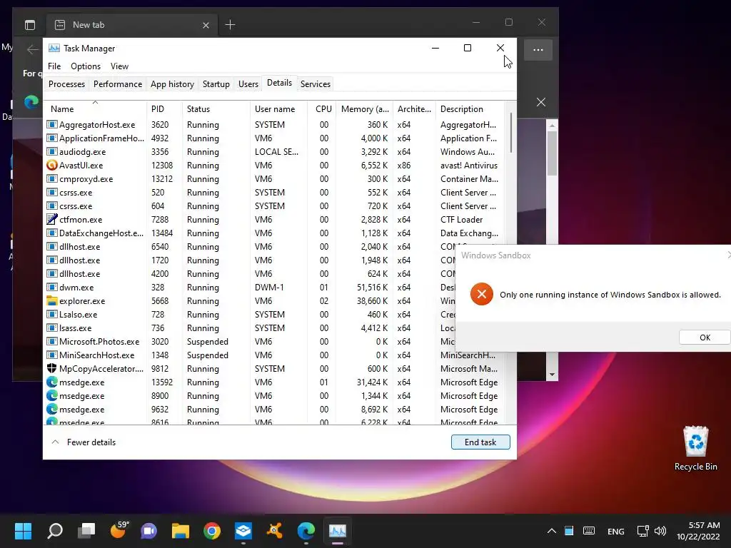
Task: Click the End task button
Action: coord(480,442)
